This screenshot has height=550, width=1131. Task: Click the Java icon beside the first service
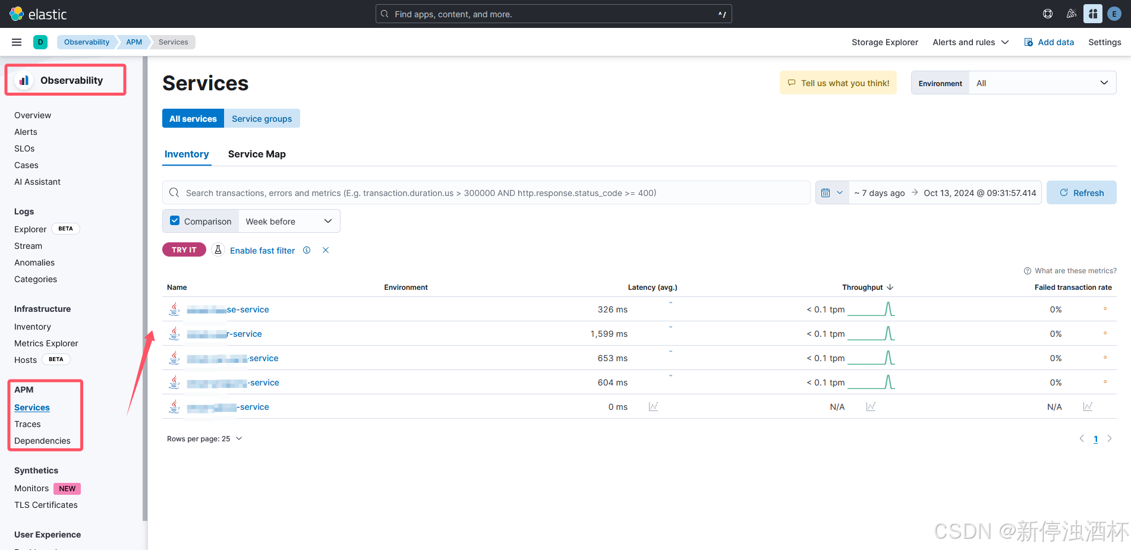[x=174, y=309]
